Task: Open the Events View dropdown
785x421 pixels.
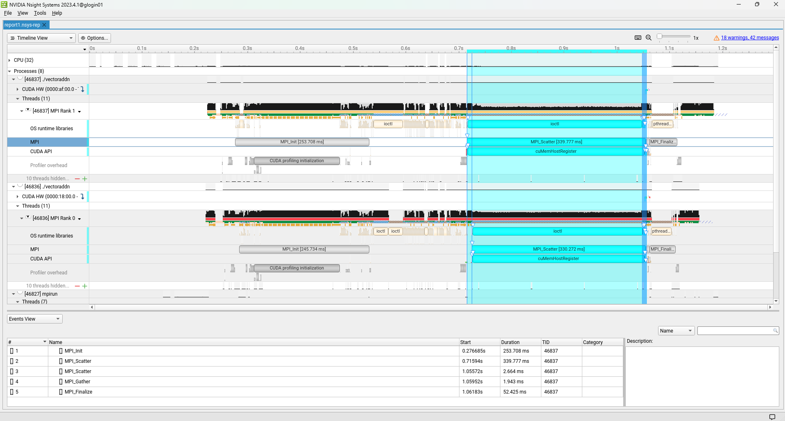Action: (x=34, y=319)
